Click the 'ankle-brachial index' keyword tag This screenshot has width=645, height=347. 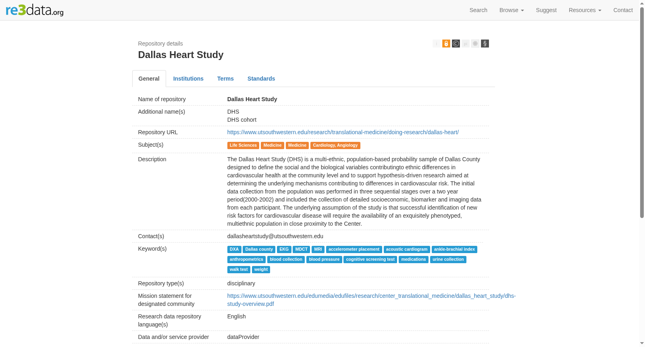tap(454, 249)
